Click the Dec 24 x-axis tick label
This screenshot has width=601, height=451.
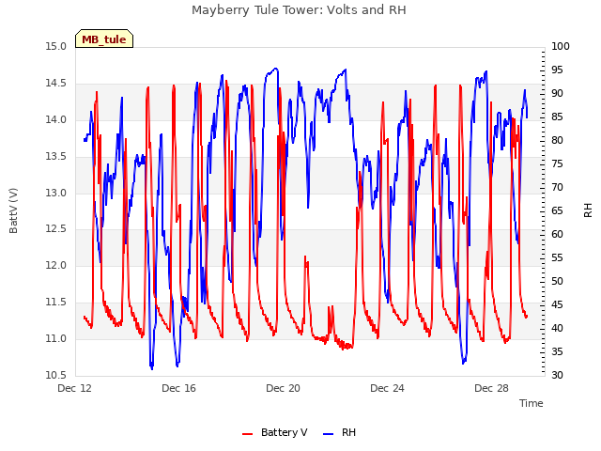[x=388, y=388]
